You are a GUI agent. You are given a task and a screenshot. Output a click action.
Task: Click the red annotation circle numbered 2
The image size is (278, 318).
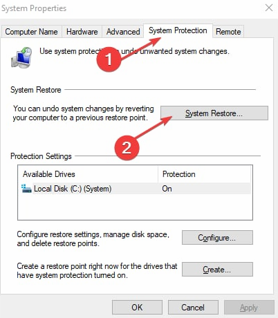(x=127, y=148)
